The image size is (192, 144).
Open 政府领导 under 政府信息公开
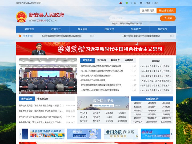(x=138, y=103)
